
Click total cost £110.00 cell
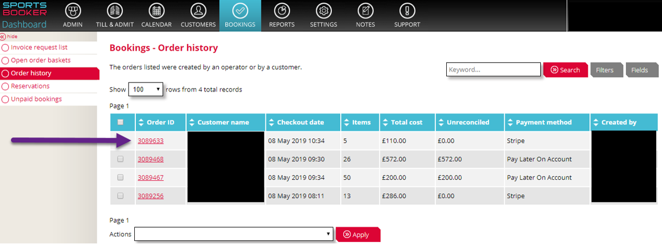[394, 141]
